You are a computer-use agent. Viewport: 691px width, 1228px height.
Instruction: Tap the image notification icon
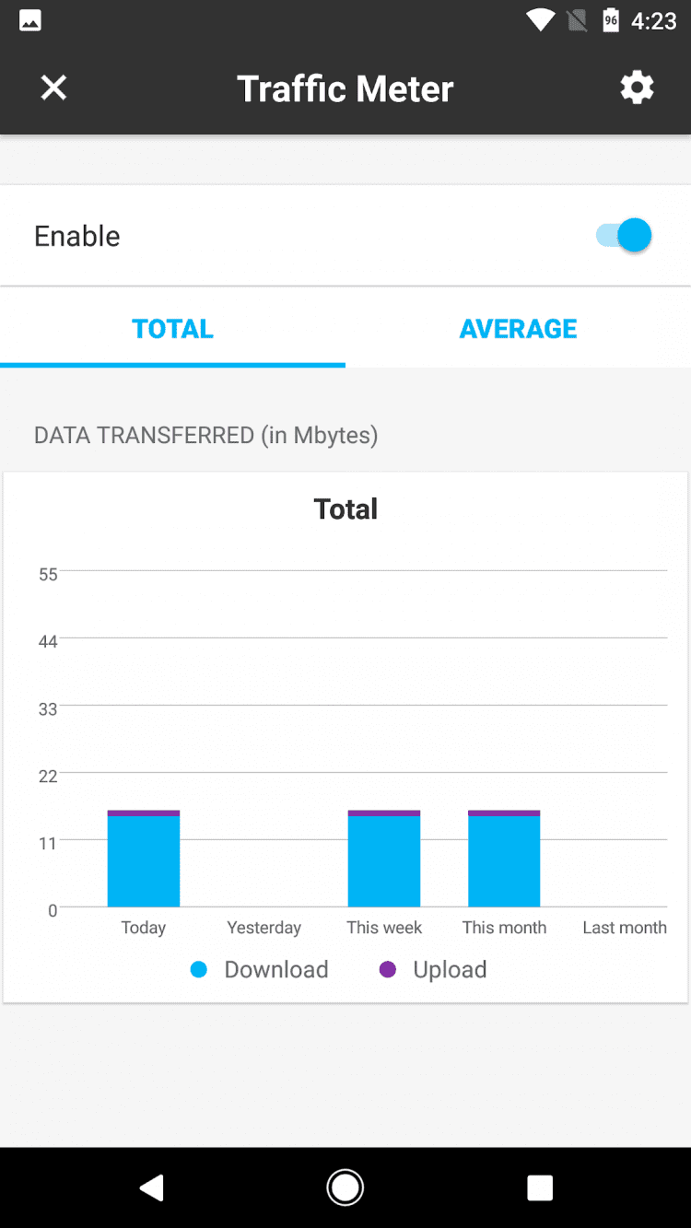tap(30, 20)
